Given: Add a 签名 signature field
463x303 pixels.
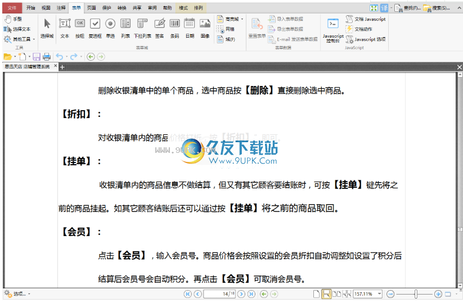Looking at the screenshot, I should tap(159, 29).
